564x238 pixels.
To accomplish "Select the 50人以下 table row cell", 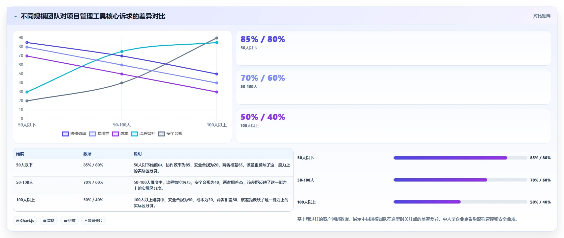I will pyautogui.click(x=24, y=165).
